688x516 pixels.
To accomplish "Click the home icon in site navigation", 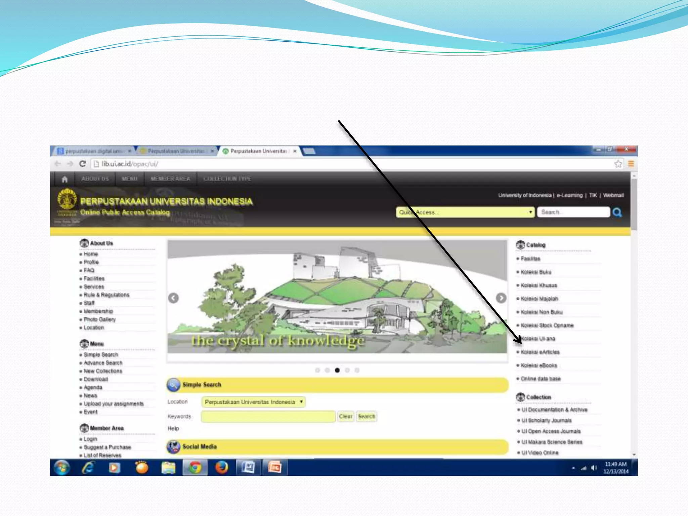I will click(x=64, y=179).
